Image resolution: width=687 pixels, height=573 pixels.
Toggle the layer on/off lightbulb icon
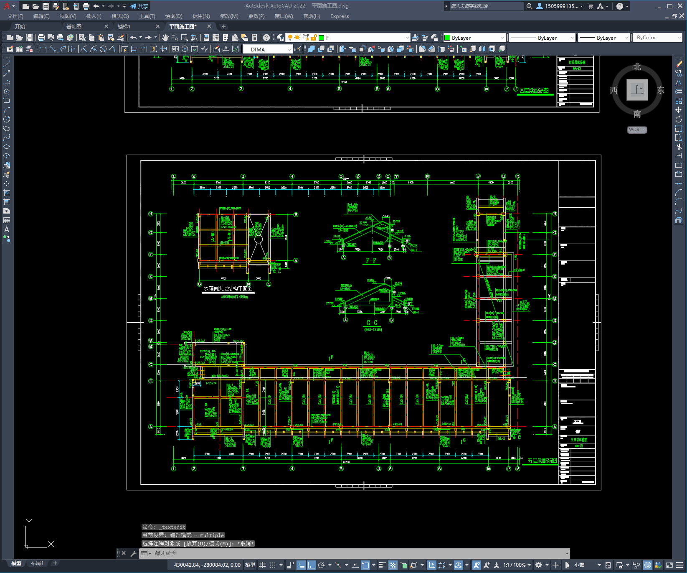point(290,38)
